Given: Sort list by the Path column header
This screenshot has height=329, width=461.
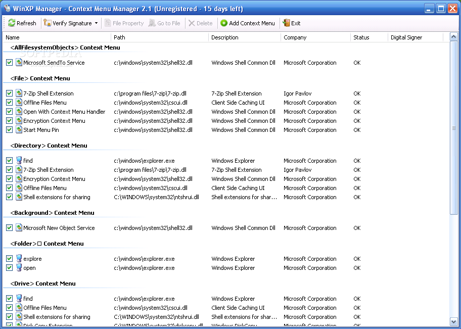Looking at the screenshot, I should [x=159, y=37].
